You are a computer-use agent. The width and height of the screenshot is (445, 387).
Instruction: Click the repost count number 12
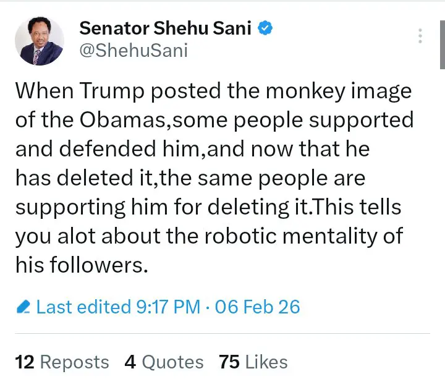coord(24,362)
